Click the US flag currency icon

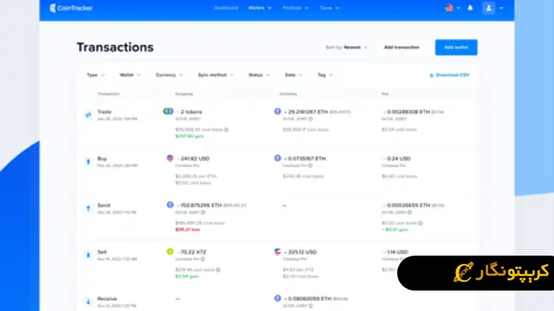pos(449,8)
